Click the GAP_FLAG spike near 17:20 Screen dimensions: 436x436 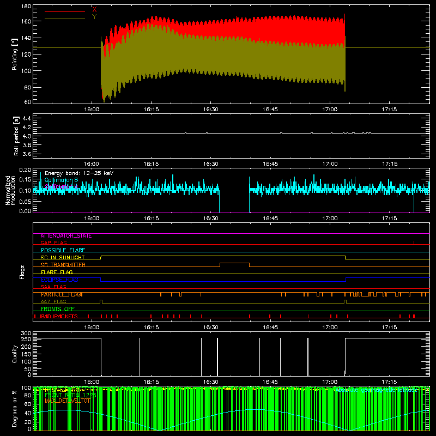(x=414, y=243)
